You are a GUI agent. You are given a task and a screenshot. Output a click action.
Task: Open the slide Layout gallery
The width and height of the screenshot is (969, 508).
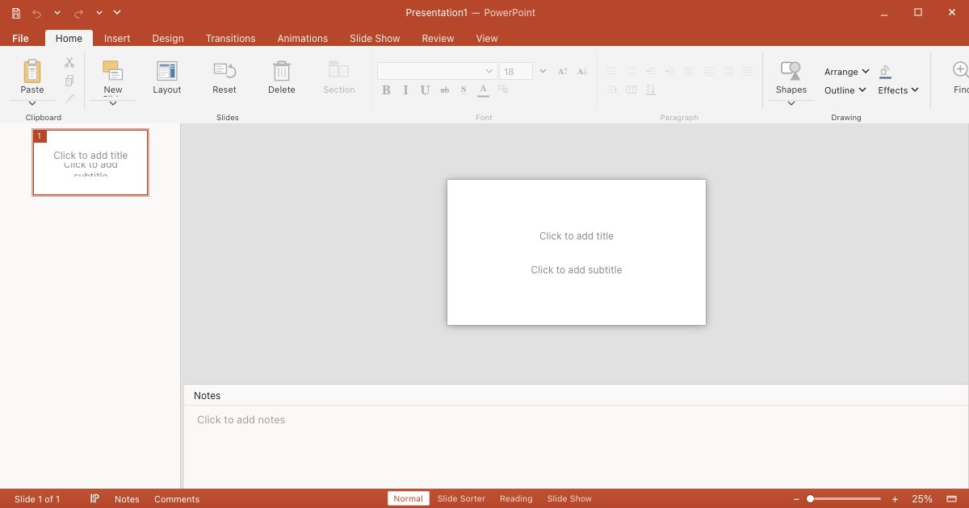pyautogui.click(x=167, y=77)
